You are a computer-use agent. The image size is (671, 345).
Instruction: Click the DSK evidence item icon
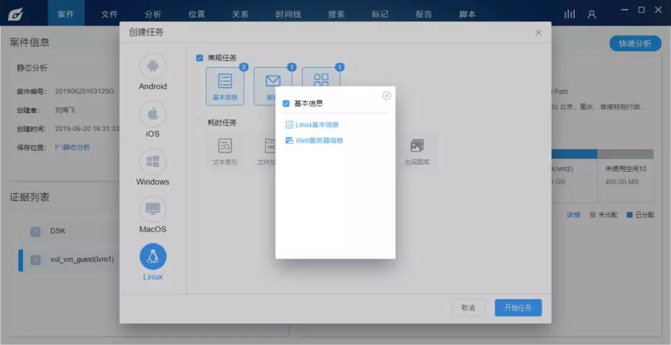click(35, 231)
